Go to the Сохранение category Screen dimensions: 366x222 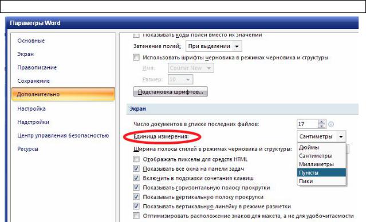34,81
